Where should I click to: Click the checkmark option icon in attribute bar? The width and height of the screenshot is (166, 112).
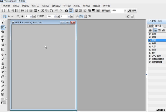click(132, 16)
